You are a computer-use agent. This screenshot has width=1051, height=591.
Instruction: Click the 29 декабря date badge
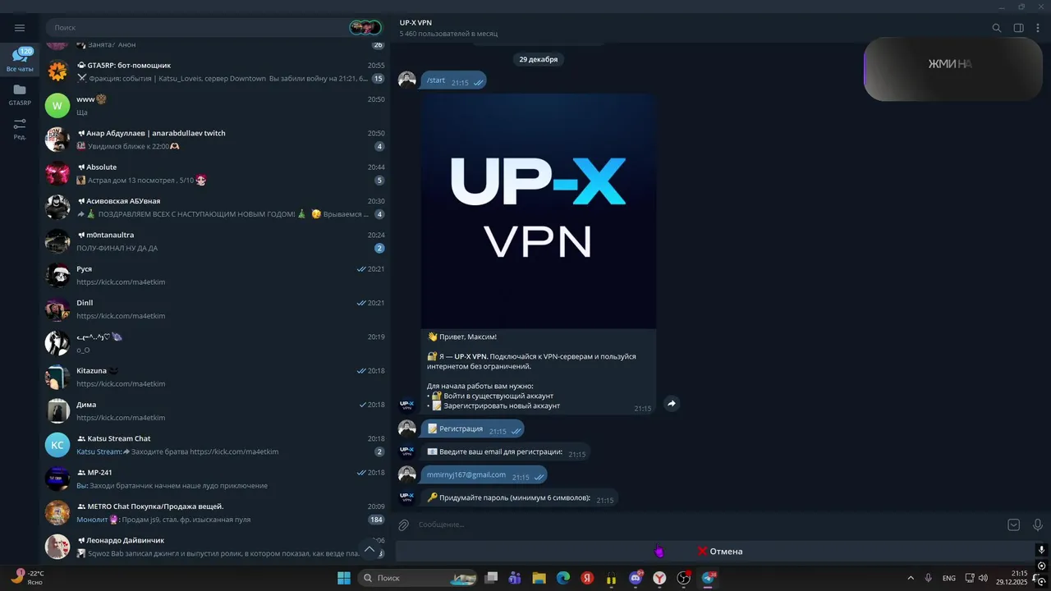[x=539, y=59]
